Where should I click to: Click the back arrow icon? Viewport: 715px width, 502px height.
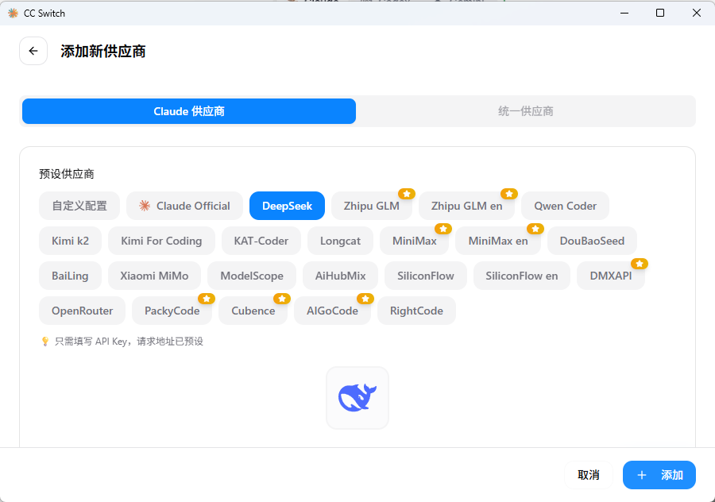pos(33,51)
